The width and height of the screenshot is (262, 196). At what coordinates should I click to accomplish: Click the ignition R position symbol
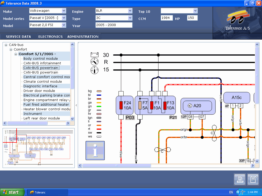coord(95,62)
